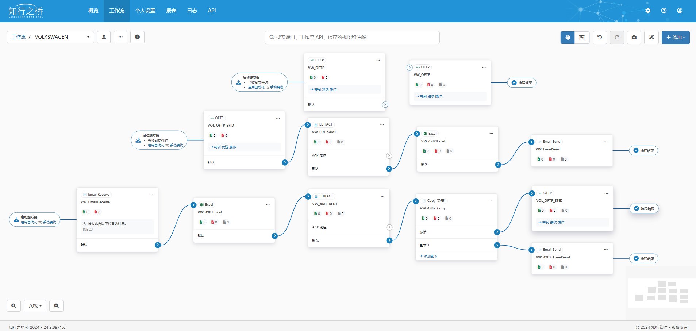Open the menu of VW_4984Excel node
Screen dimensions: 696x331
point(491,134)
